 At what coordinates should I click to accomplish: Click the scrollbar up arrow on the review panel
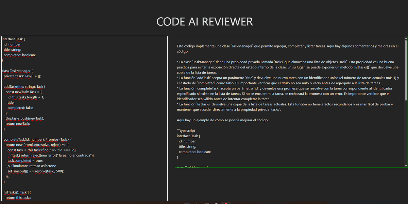pos(405,39)
